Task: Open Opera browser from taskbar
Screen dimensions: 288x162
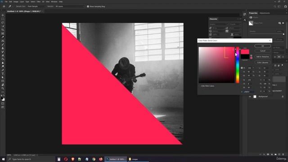Action: point(66,159)
